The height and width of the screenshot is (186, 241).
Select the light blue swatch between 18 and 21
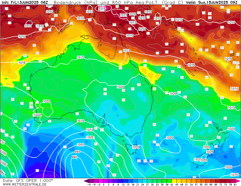[x=135, y=181]
